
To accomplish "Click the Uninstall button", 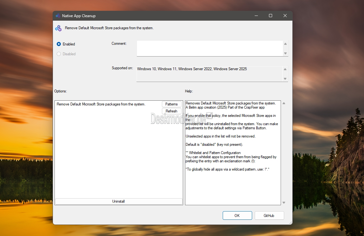I will [118, 201].
